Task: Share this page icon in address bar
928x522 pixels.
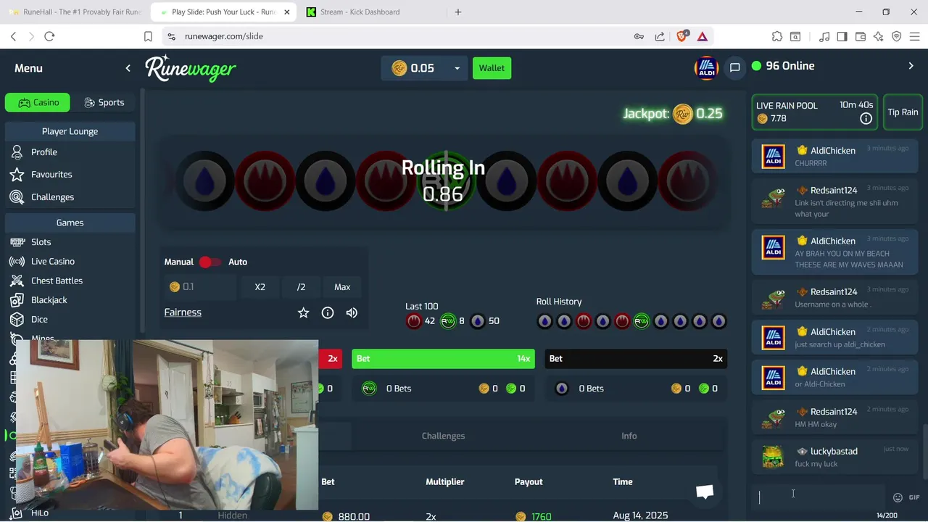Action: click(x=660, y=36)
